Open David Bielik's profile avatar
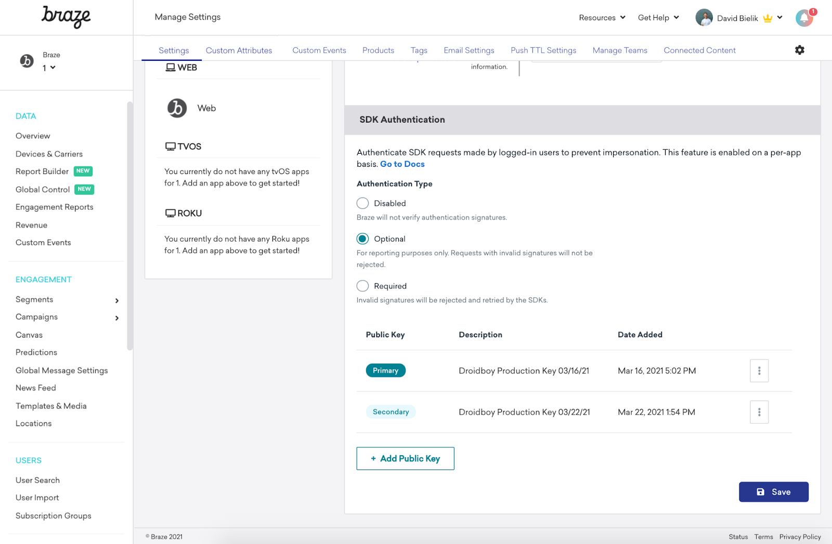The width and height of the screenshot is (832, 544). pyautogui.click(x=704, y=18)
